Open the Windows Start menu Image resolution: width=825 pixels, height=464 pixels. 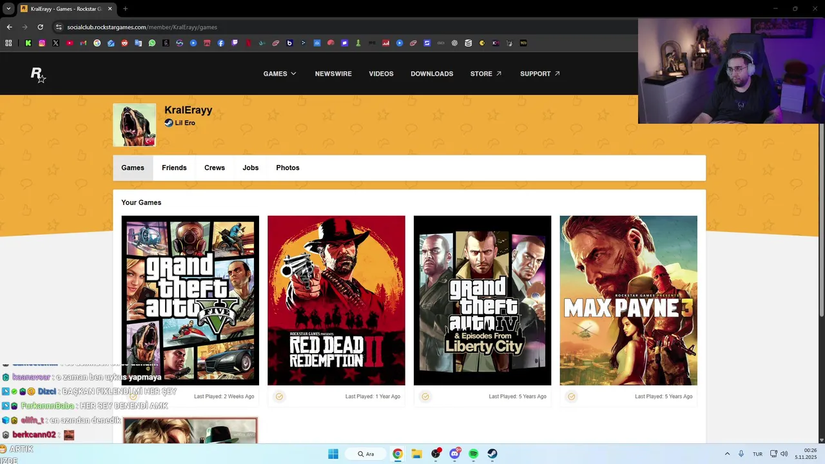pos(333,454)
